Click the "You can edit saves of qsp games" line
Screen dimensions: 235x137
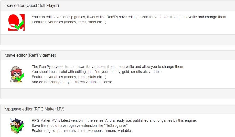(x=129, y=17)
